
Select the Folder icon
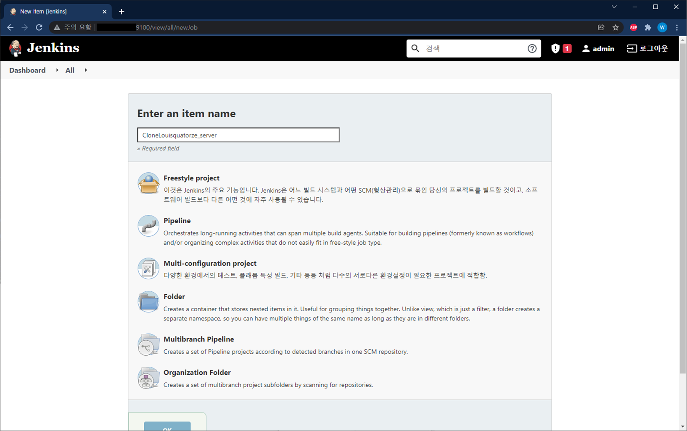148,301
